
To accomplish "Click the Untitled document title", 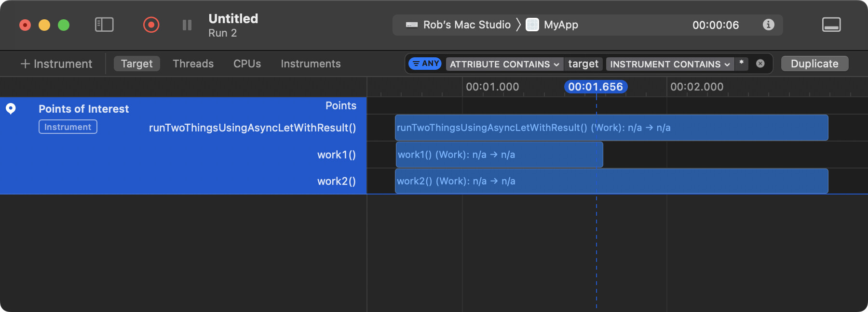I will [233, 18].
